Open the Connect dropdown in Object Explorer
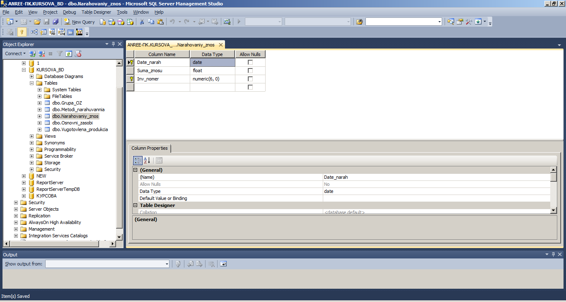Image resolution: width=566 pixels, height=302 pixels. 15,54
